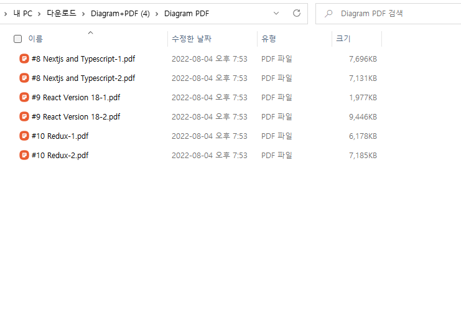Click the 9,446KB size value
Image resolution: width=461 pixels, height=320 pixels.
(x=363, y=117)
